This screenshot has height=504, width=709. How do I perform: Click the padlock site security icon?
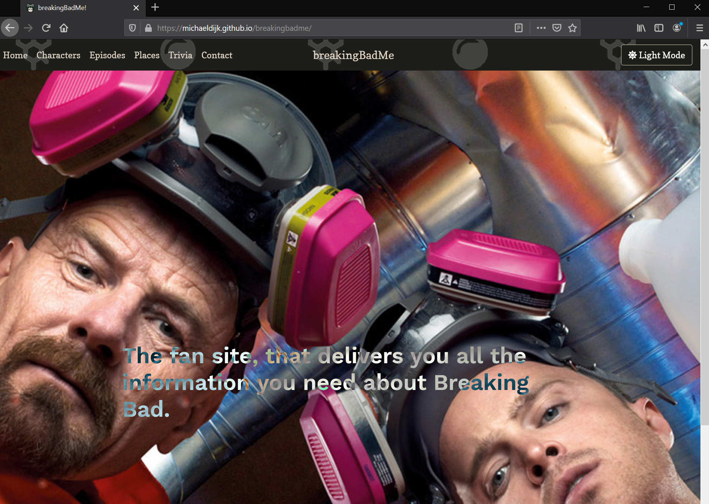(x=148, y=28)
